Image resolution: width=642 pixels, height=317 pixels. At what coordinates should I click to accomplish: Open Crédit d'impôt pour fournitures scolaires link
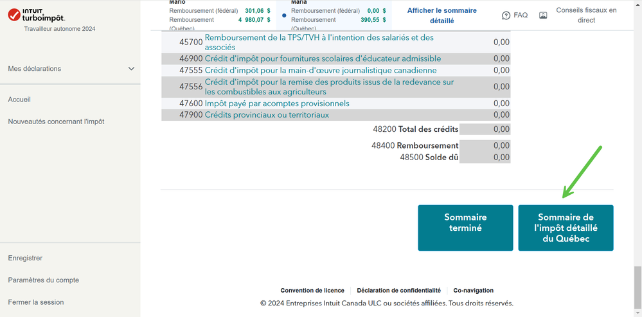click(x=323, y=59)
